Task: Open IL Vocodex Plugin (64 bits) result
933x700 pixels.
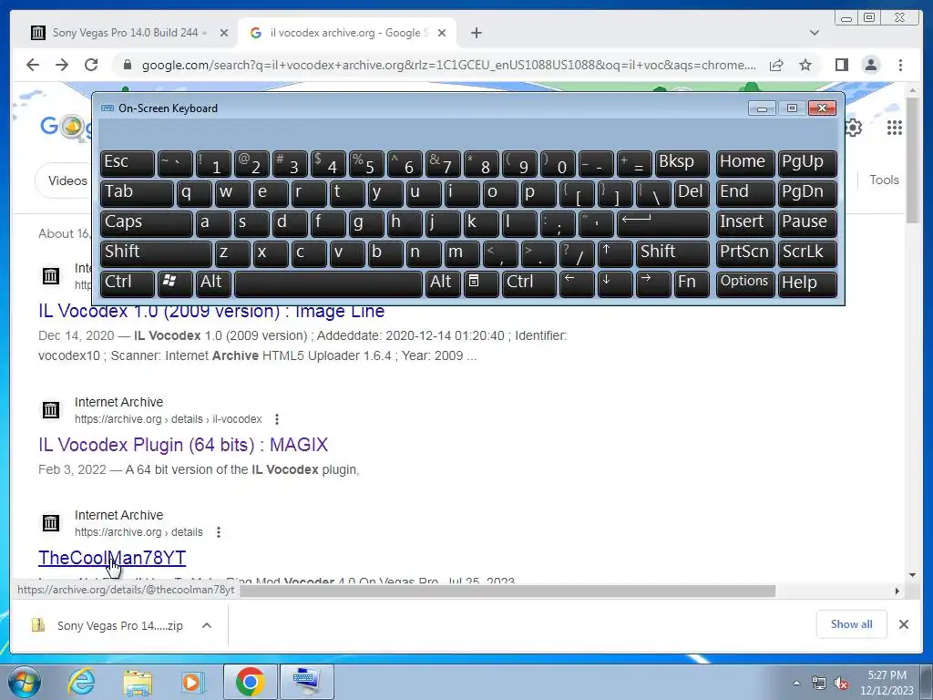Action: tap(183, 445)
